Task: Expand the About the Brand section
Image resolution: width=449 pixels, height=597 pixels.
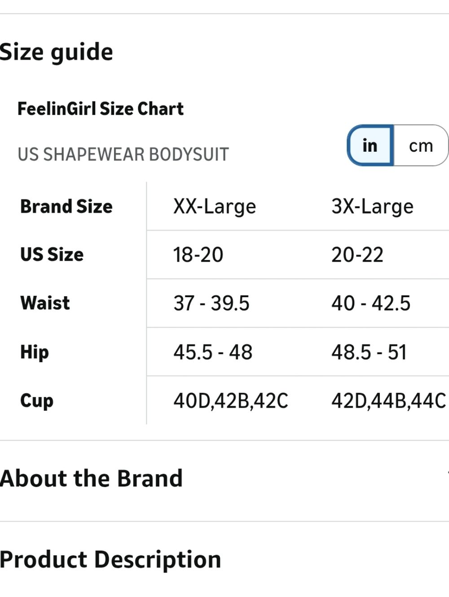Action: coord(224,478)
